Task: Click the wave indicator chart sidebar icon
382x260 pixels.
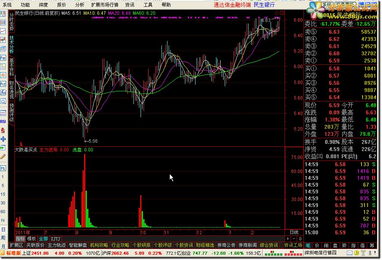Action: [3, 113]
